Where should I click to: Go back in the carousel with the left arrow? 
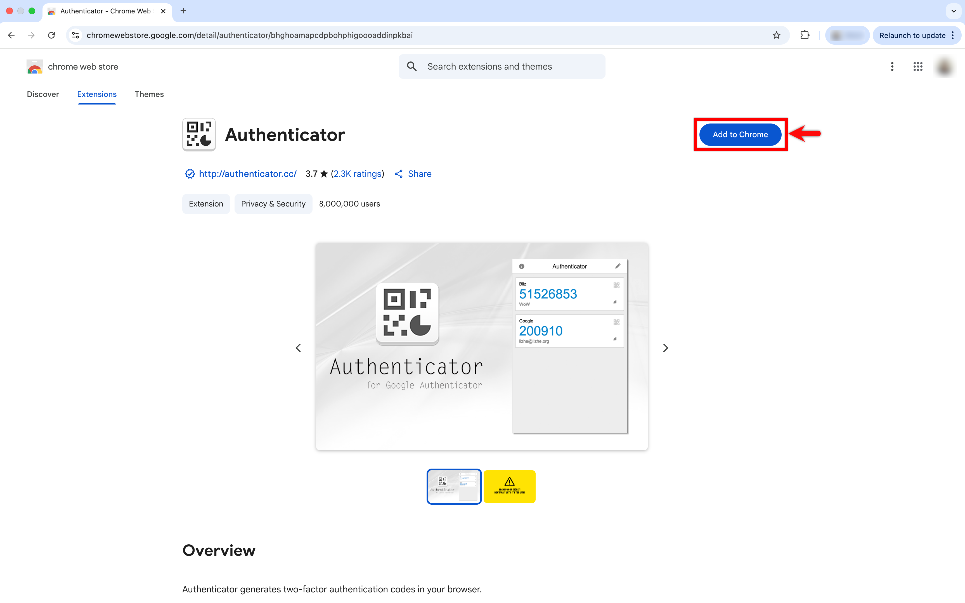(298, 347)
